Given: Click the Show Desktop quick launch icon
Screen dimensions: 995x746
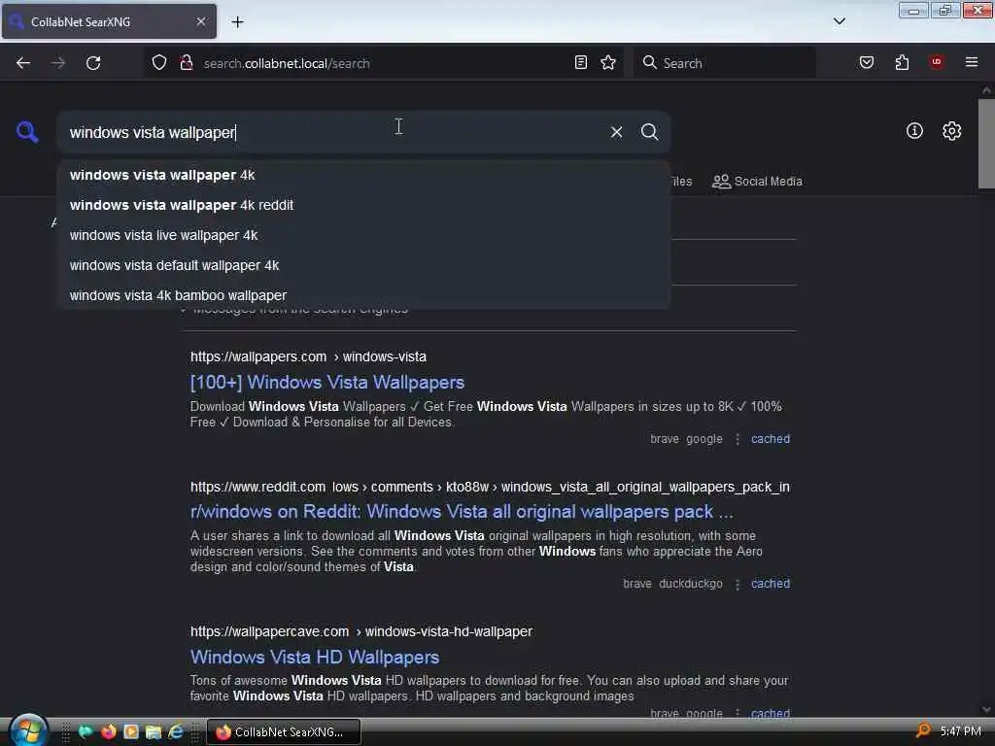Looking at the screenshot, I should [x=86, y=731].
